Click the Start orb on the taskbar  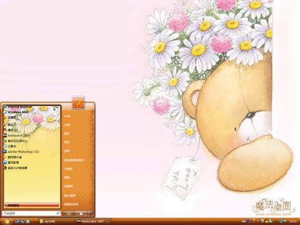tap(7, 221)
